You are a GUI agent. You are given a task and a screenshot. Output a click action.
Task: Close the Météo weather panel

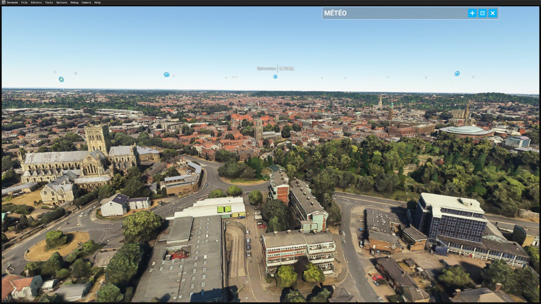click(x=493, y=13)
